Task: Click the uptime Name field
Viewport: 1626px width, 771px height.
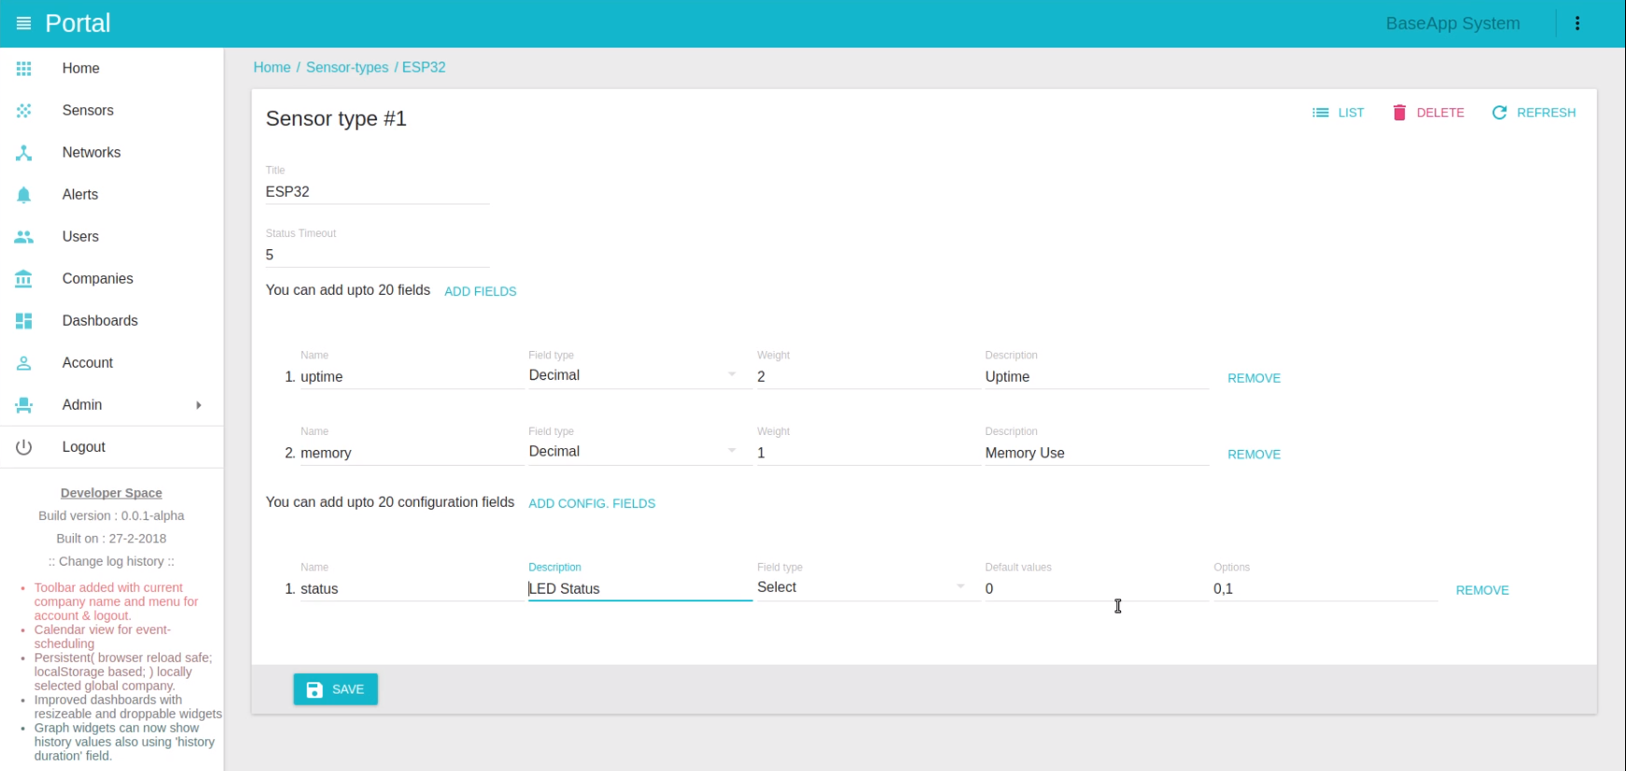Action: tap(412, 377)
